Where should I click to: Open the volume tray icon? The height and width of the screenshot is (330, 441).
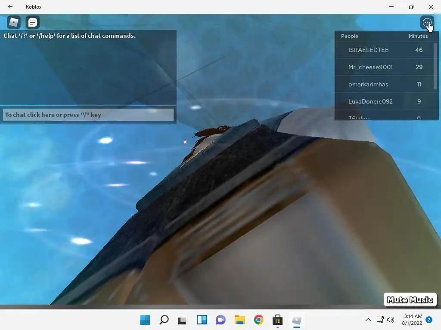390,320
